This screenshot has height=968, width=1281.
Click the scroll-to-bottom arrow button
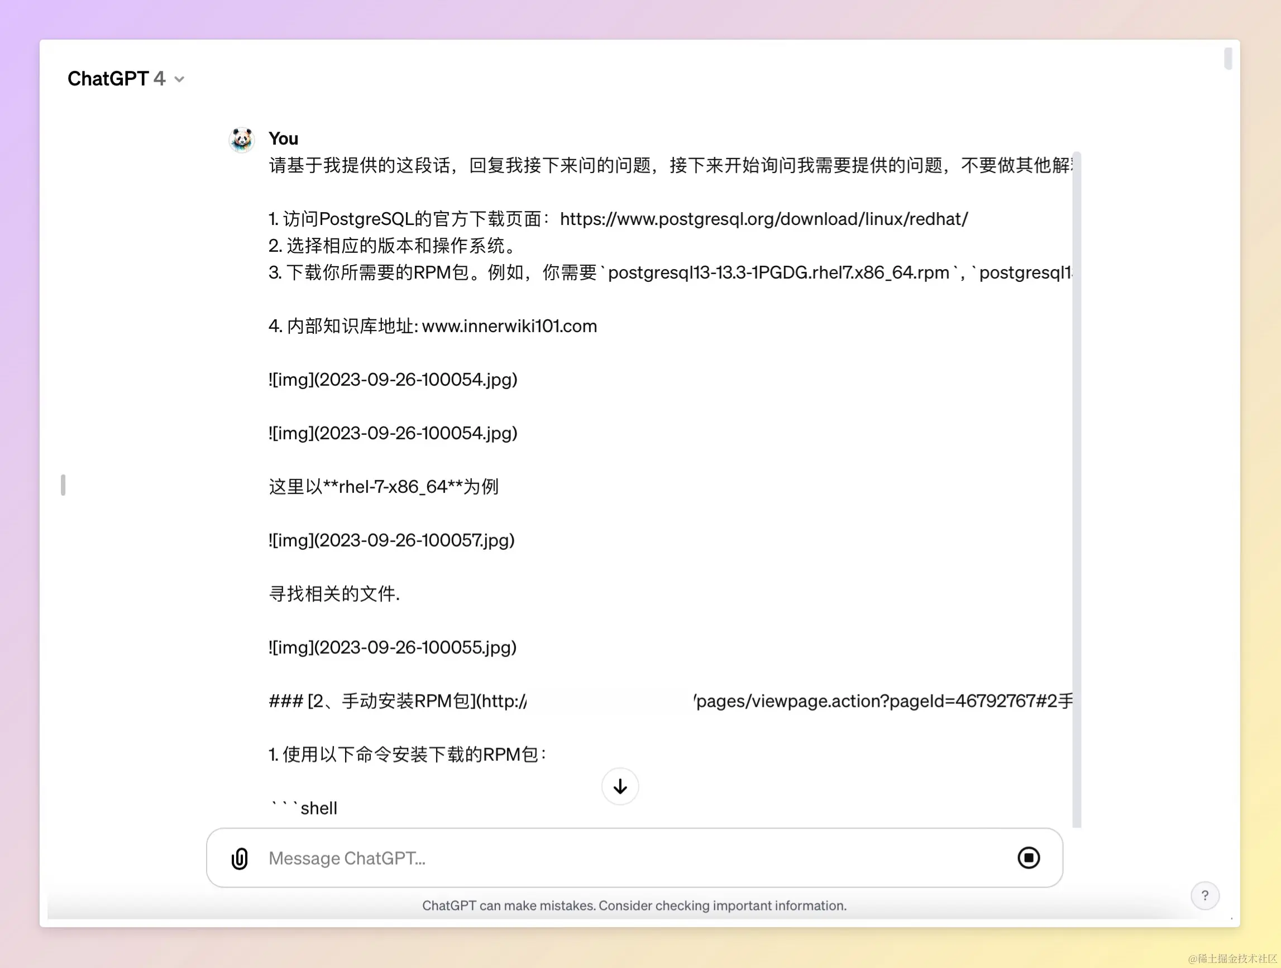tap(620, 786)
